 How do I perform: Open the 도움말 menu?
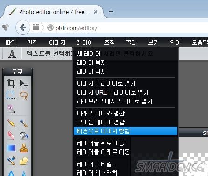point(200,42)
